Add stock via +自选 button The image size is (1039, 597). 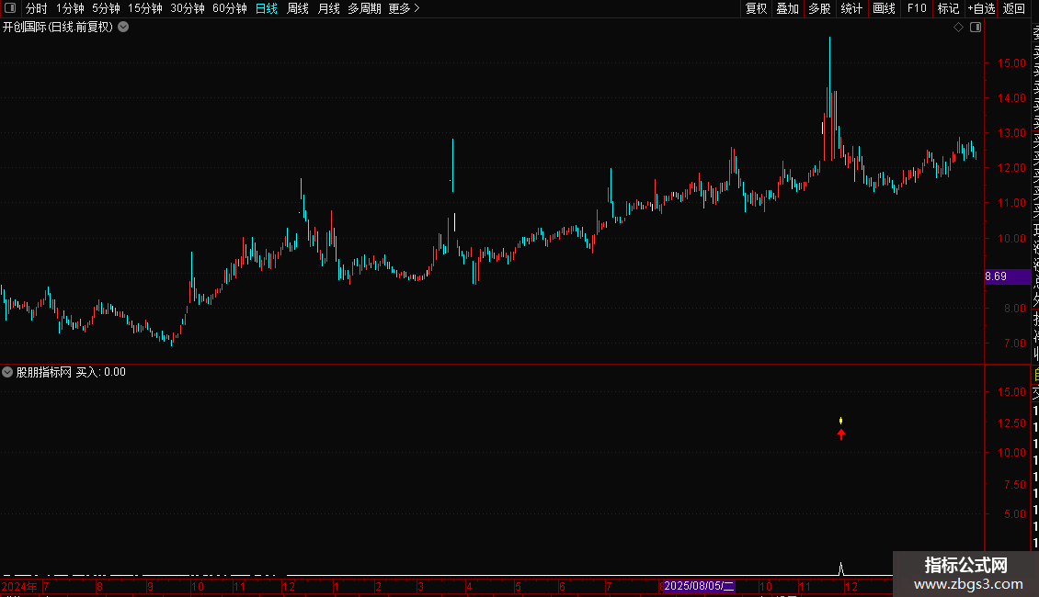pyautogui.click(x=981, y=8)
